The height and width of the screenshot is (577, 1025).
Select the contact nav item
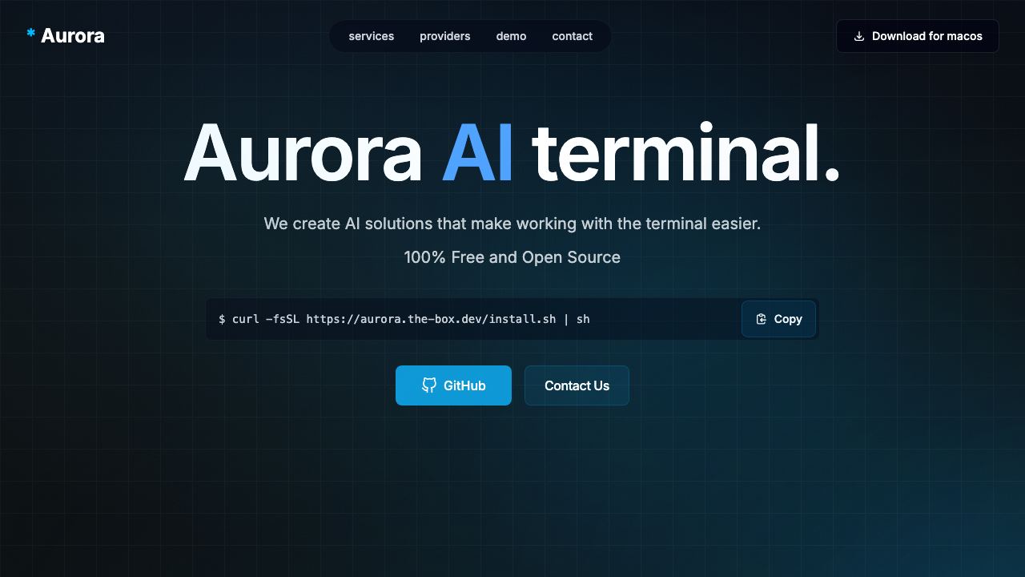click(573, 36)
